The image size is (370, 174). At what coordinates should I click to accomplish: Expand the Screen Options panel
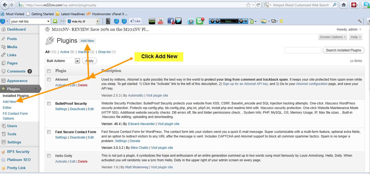point(333,37)
